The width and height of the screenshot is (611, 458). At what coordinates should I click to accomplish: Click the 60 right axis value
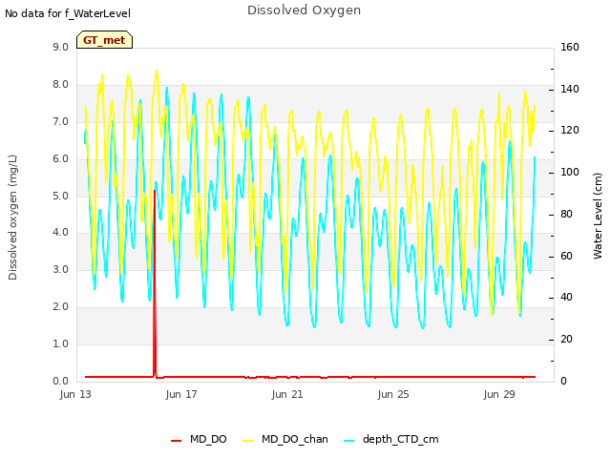click(566, 257)
